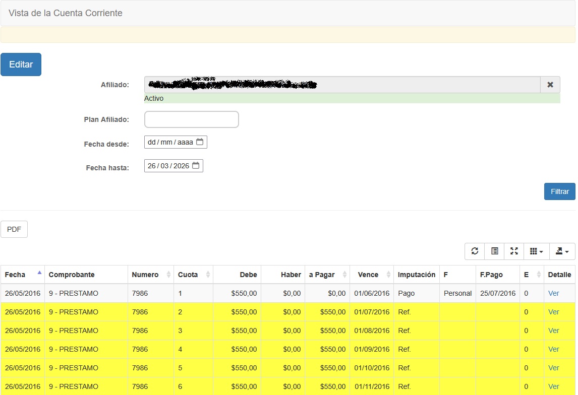
Task: Open the Fecha desde calendar picker
Action: coord(200,142)
